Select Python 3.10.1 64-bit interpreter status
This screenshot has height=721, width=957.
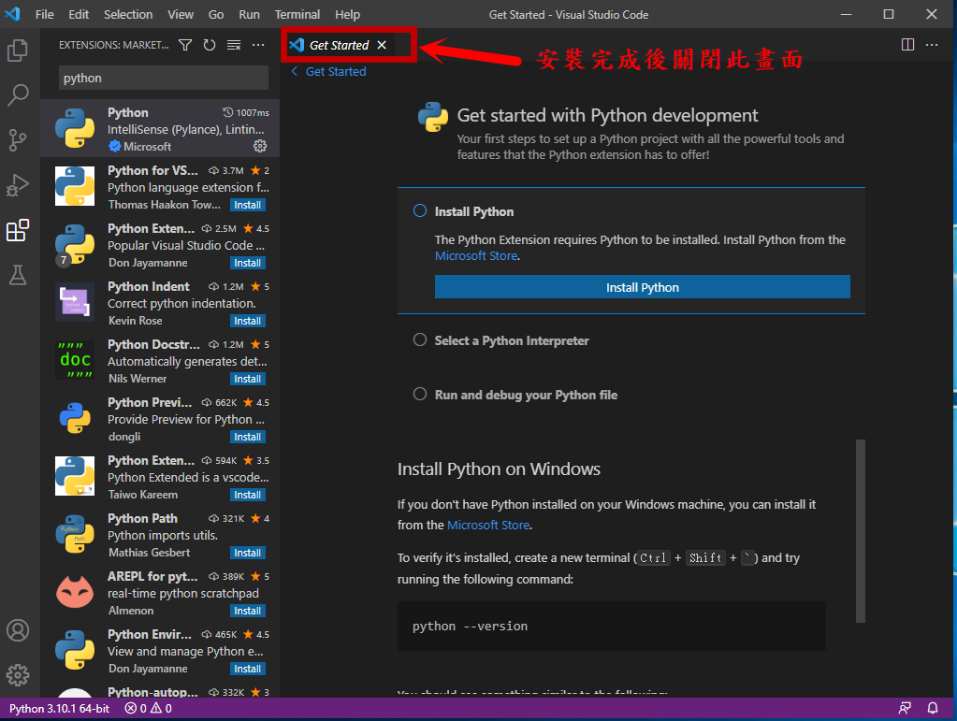coord(59,708)
